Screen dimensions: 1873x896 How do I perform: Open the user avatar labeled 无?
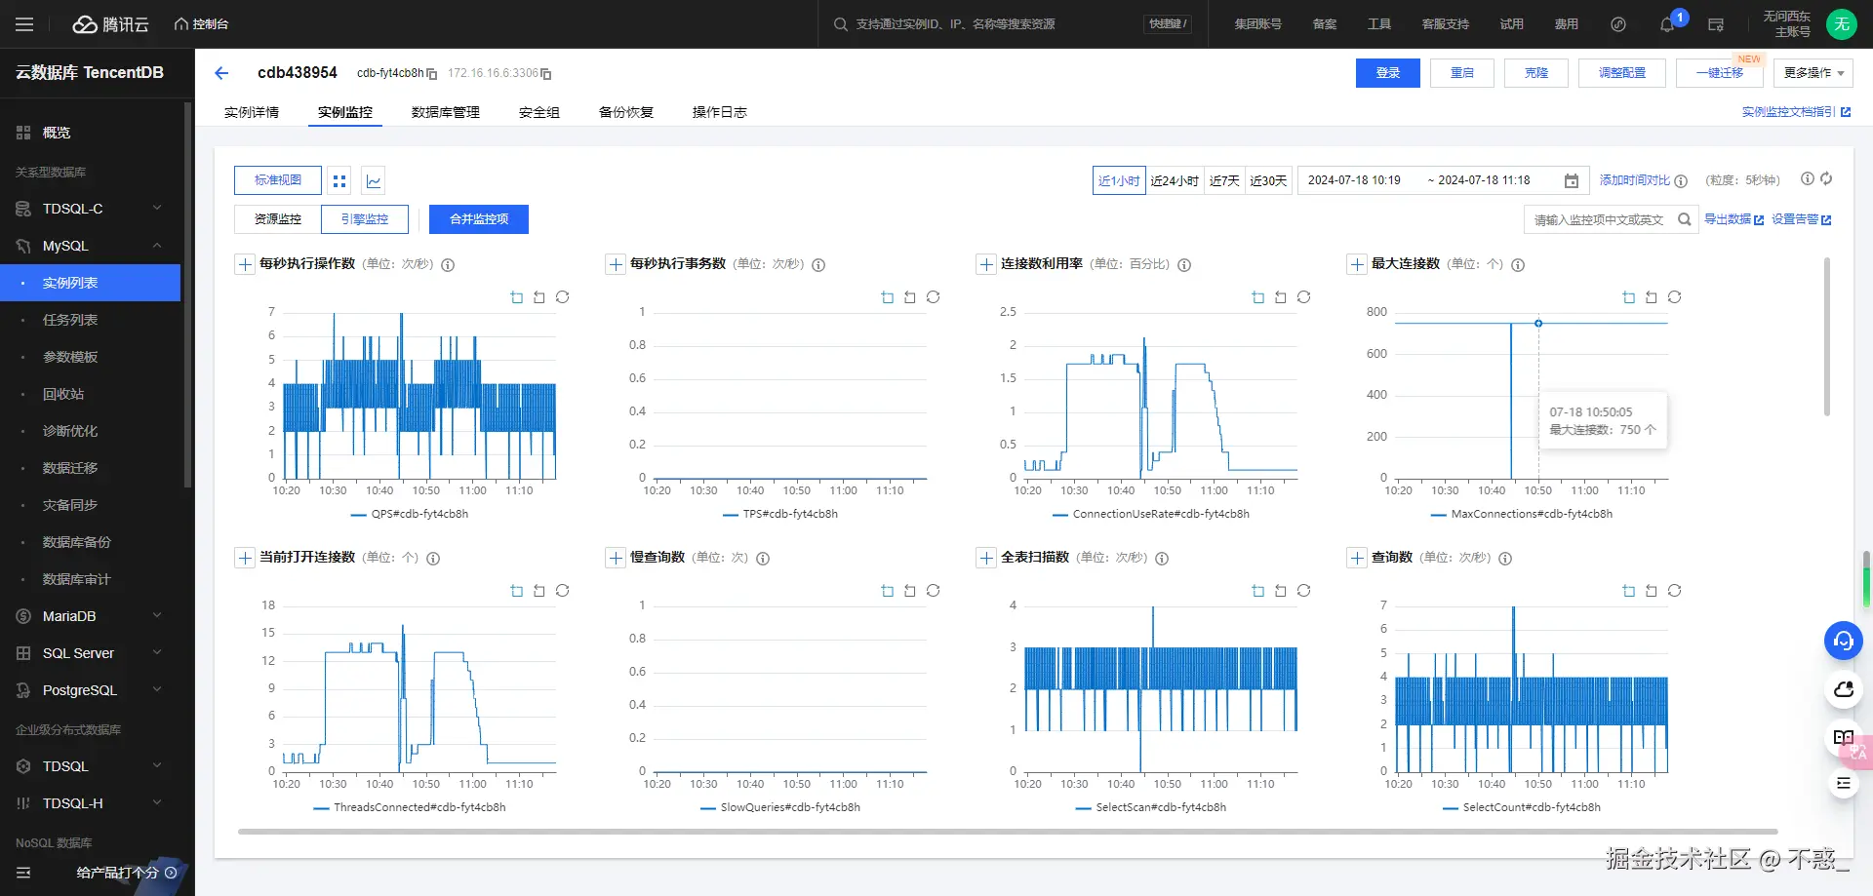pos(1842,24)
